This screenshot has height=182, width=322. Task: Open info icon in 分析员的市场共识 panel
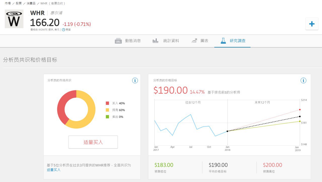click(x=135, y=80)
